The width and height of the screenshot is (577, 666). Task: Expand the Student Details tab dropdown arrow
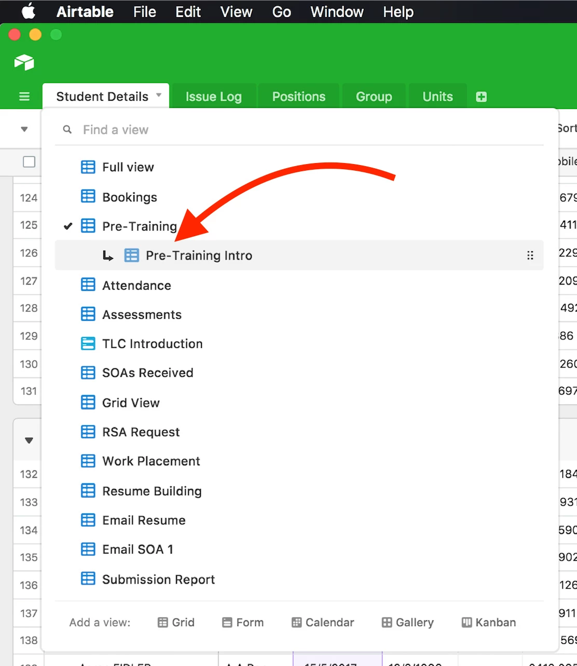pos(159,95)
